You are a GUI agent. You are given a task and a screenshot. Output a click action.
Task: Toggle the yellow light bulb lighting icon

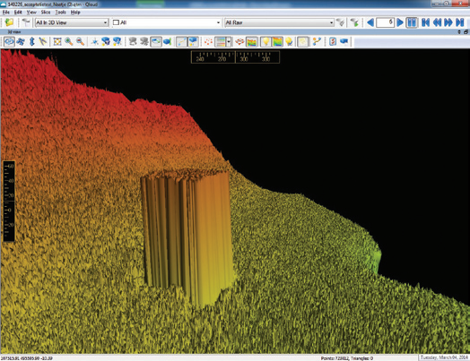tap(265, 41)
